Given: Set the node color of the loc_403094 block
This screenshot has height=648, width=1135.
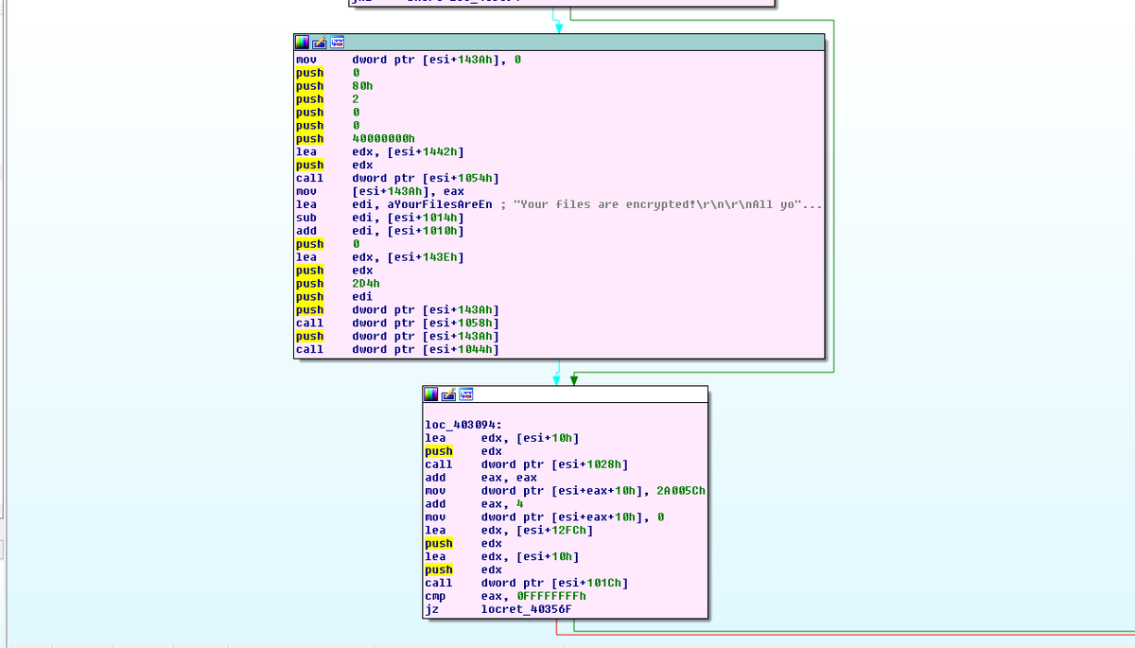Looking at the screenshot, I should tap(430, 394).
